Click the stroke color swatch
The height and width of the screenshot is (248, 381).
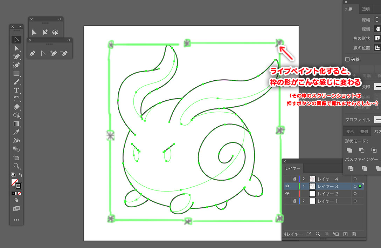18,186
